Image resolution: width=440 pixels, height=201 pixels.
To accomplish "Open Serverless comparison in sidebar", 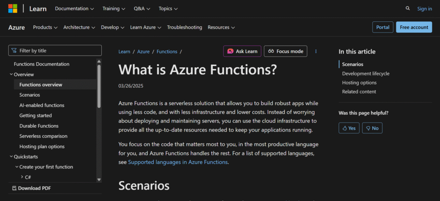I will tap(43, 136).
